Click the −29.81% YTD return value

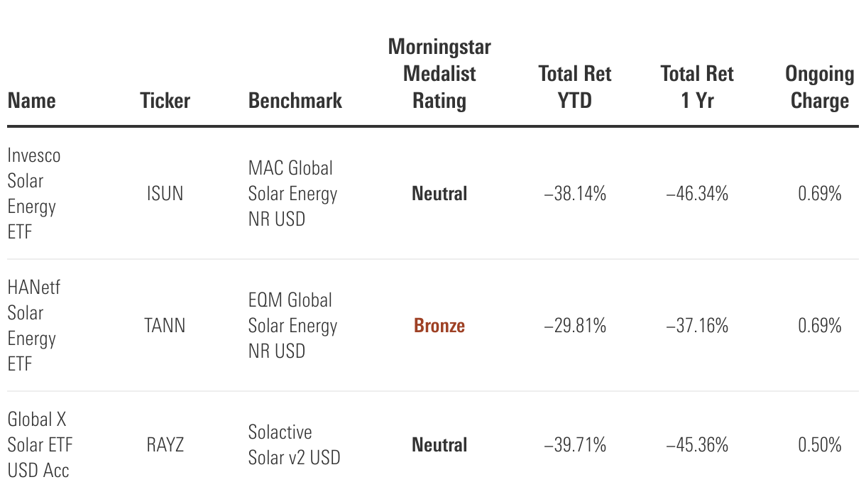point(575,326)
